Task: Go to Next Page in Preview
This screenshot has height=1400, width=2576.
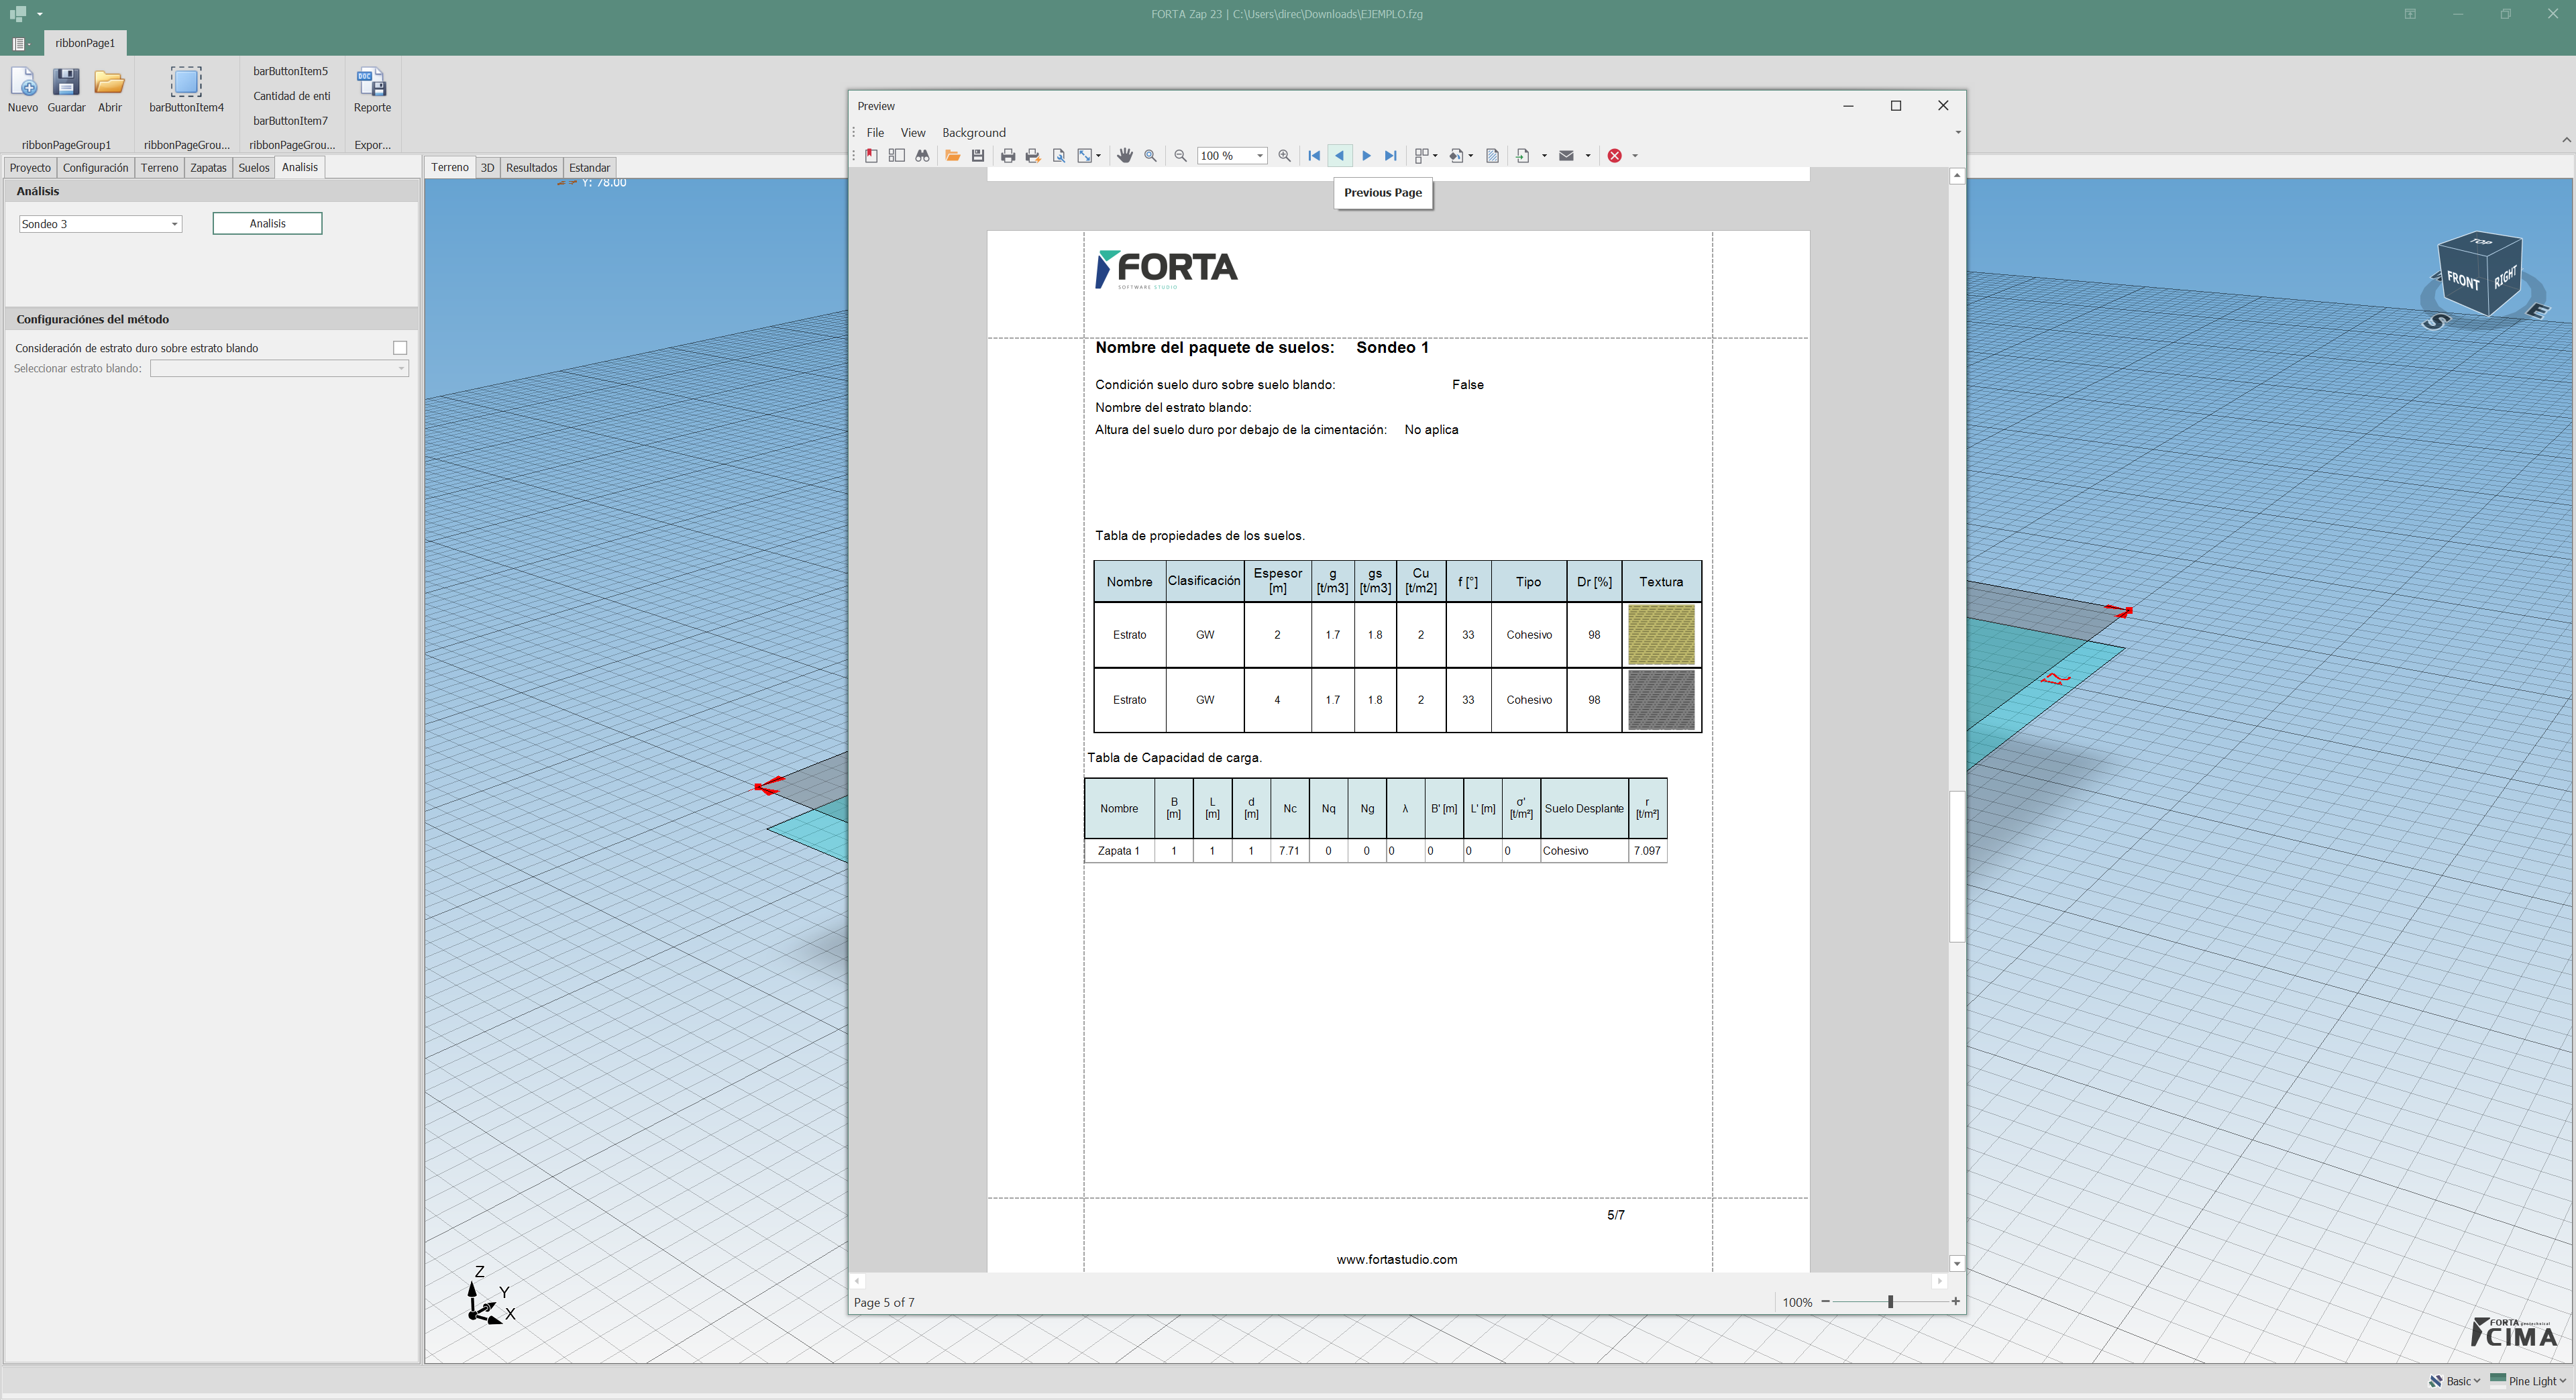Action: point(1366,156)
